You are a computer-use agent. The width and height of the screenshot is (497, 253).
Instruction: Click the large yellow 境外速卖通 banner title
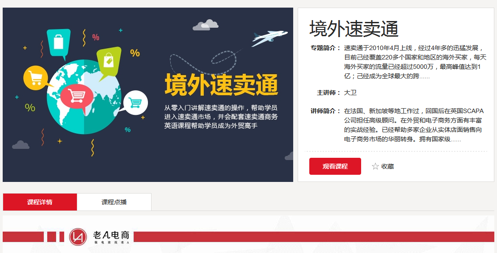click(221, 84)
